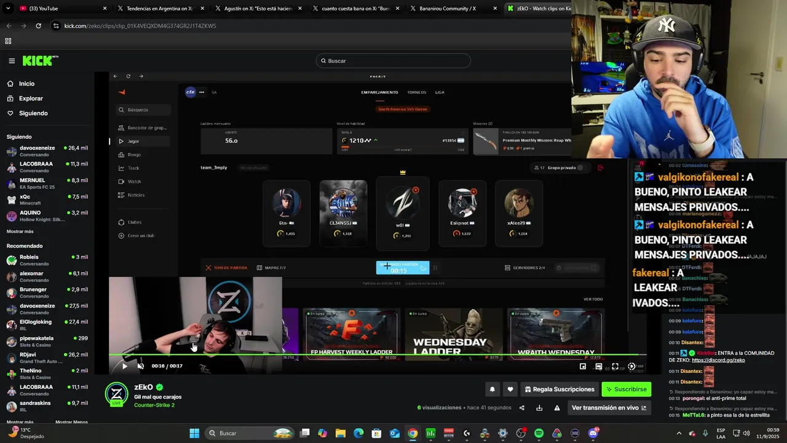This screenshot has width=787, height=443.
Task: Seek on the green clip progress bar
Action: coord(378,355)
